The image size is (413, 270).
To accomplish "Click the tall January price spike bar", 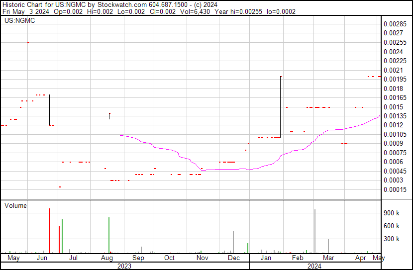I will (x=281, y=107).
